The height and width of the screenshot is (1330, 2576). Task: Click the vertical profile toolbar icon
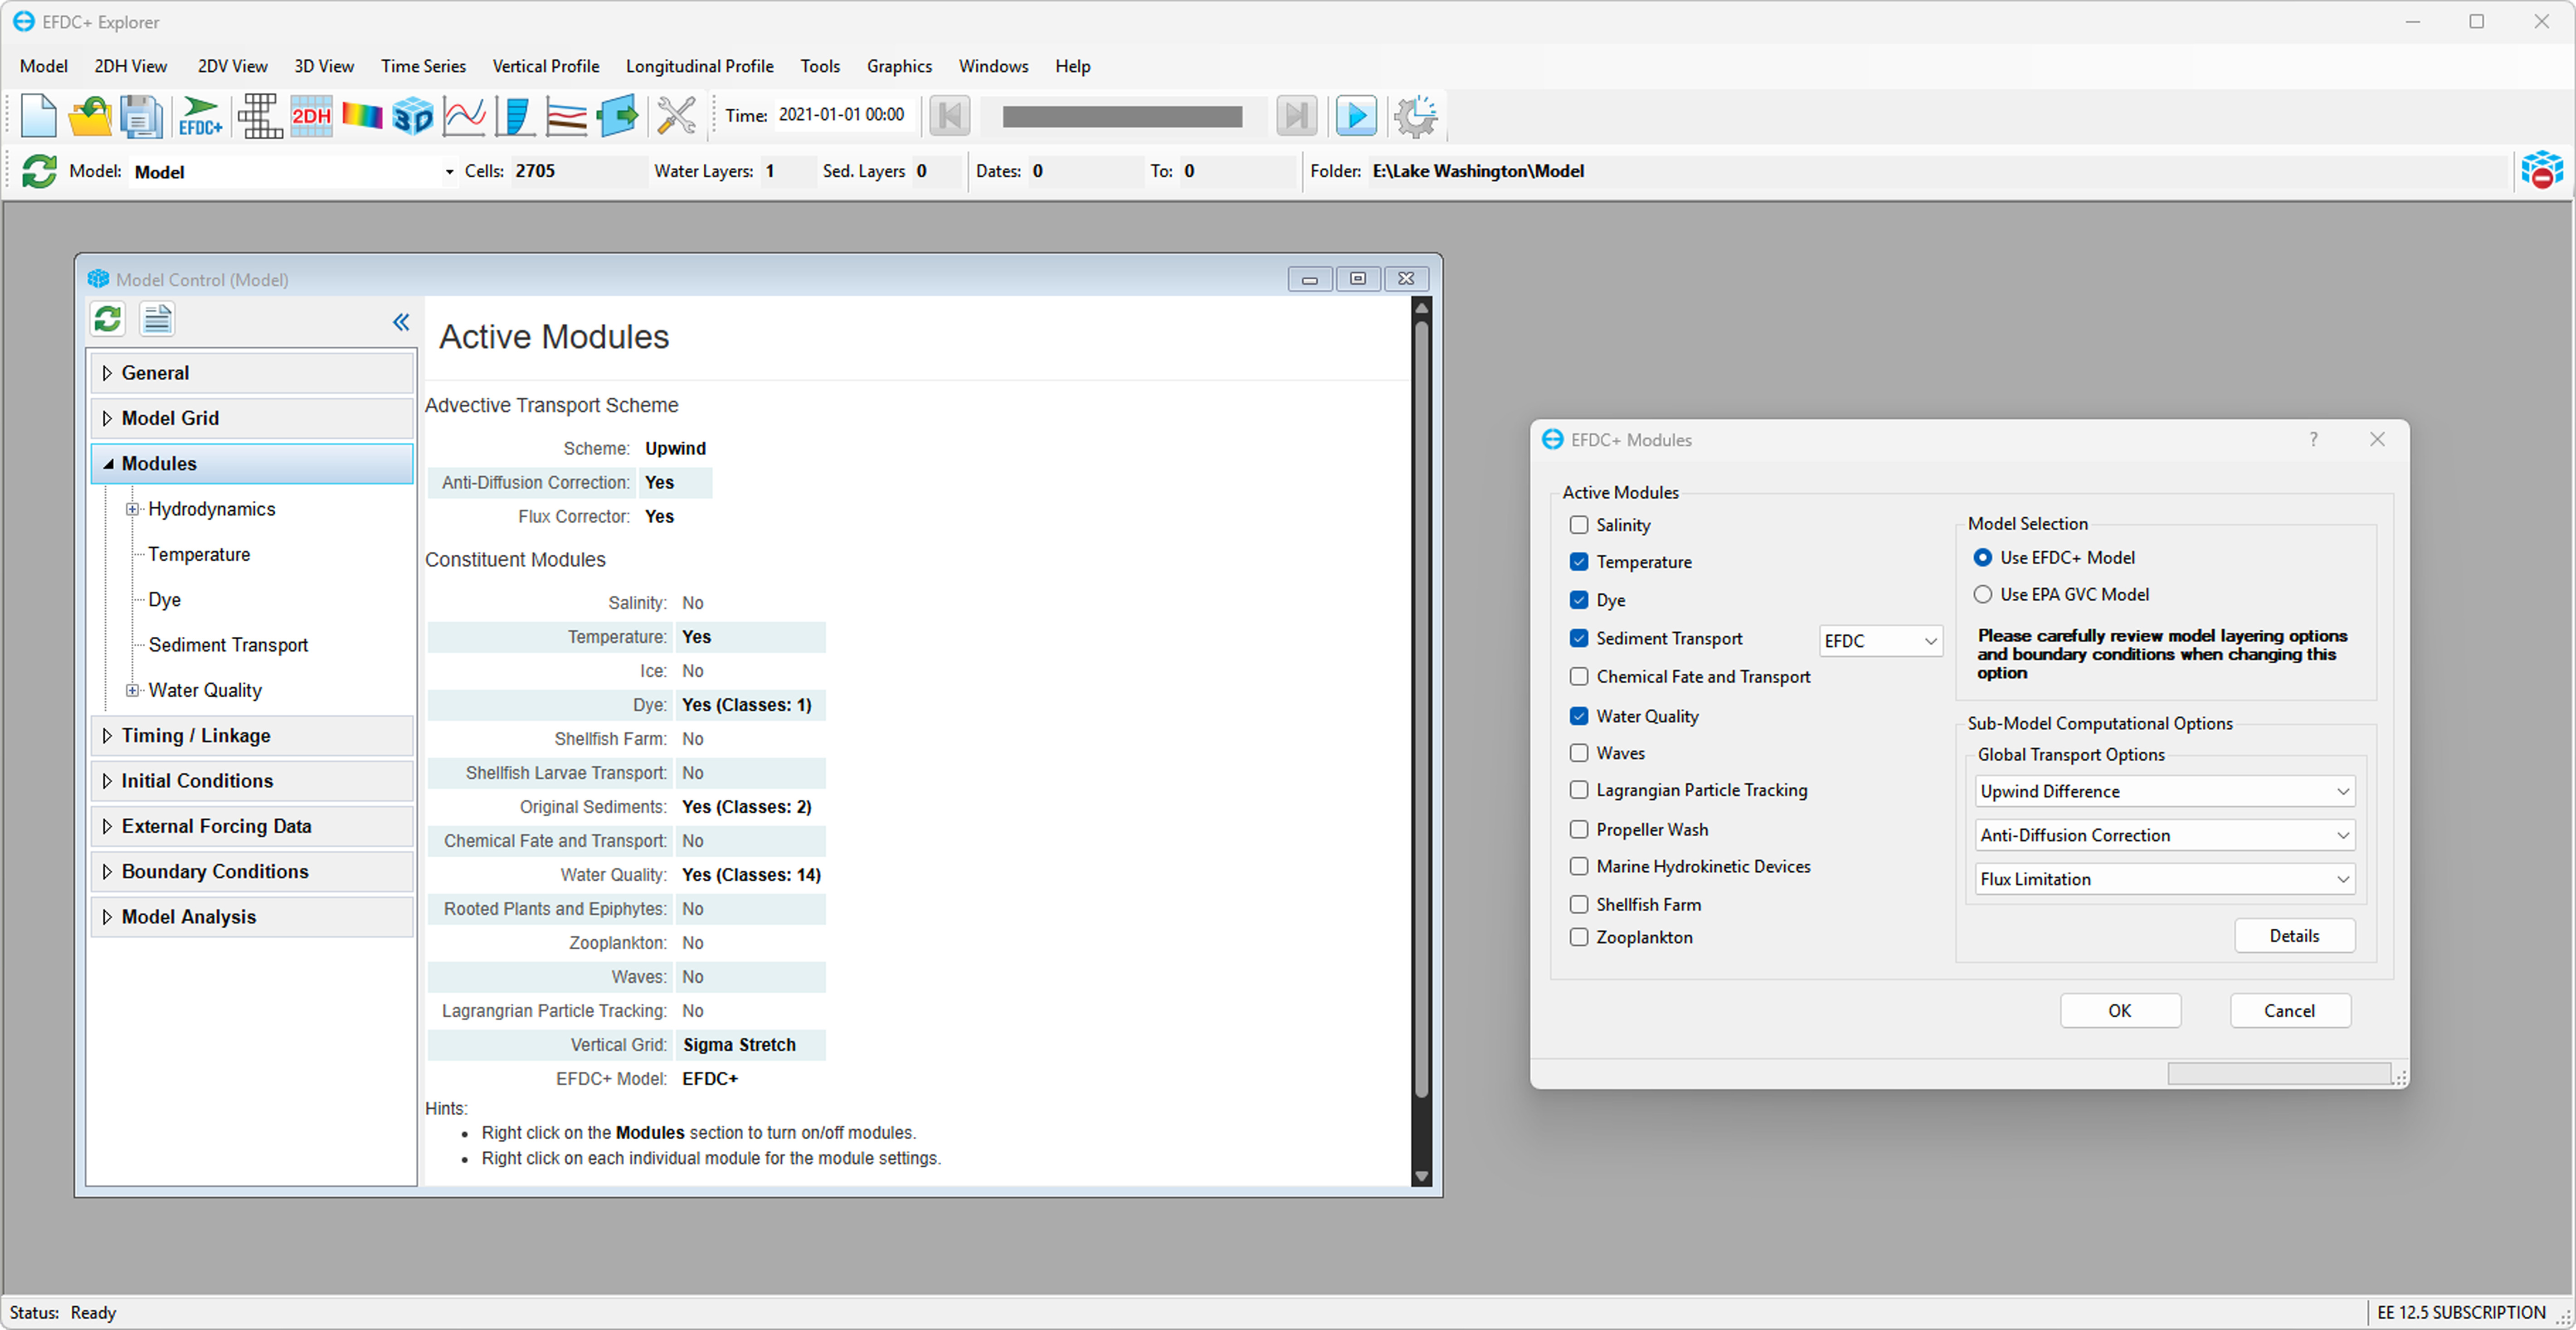[x=515, y=116]
